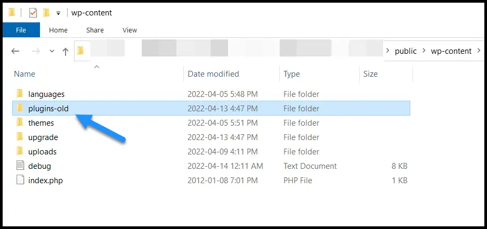Select the languages folder icon
487x229 pixels.
click(20, 94)
